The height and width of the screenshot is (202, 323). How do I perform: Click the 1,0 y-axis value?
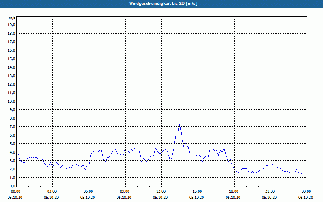point(12,177)
